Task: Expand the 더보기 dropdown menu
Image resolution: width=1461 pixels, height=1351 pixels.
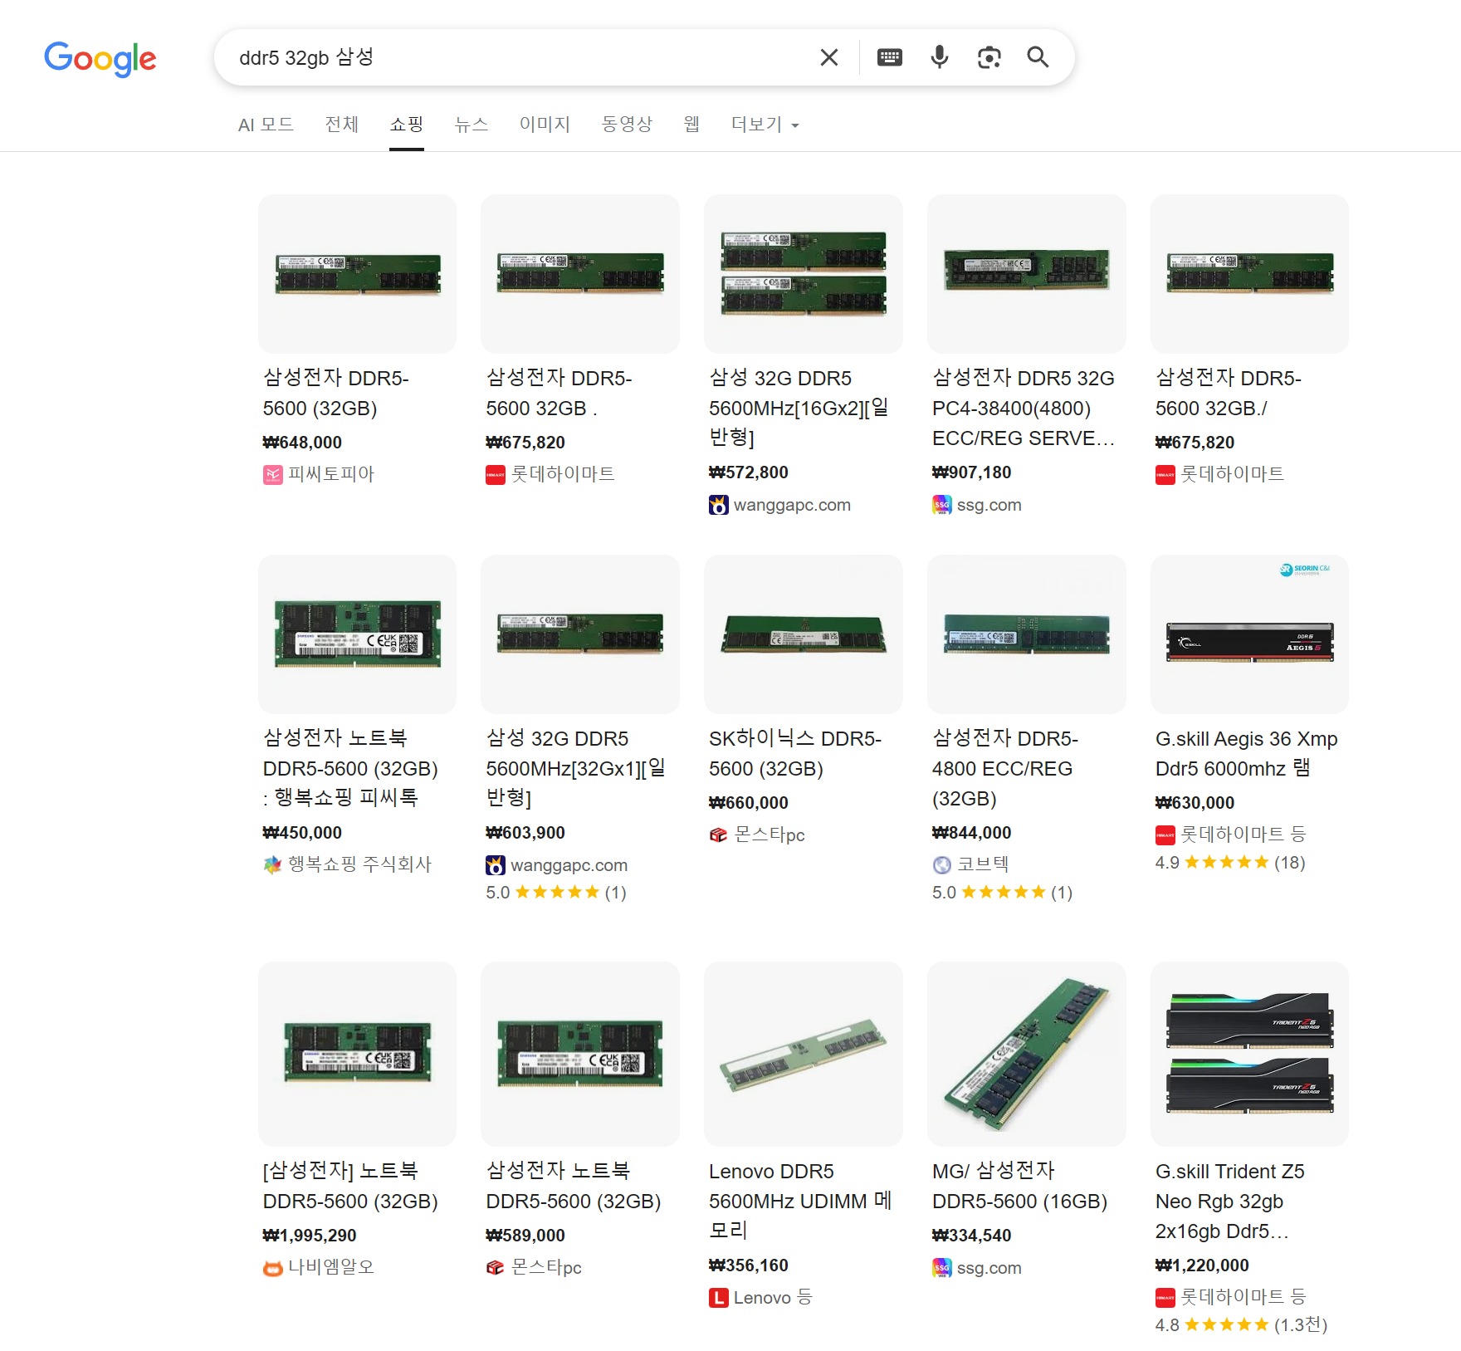Action: click(x=764, y=125)
